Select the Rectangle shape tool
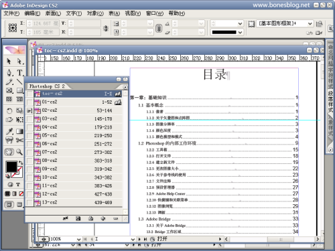The width and height of the screenshot is (335, 251). click(x=19, y=90)
